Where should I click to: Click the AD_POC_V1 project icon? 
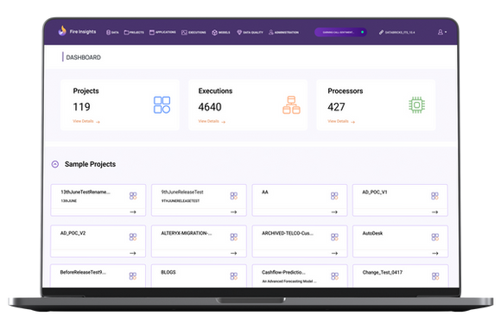point(434,195)
